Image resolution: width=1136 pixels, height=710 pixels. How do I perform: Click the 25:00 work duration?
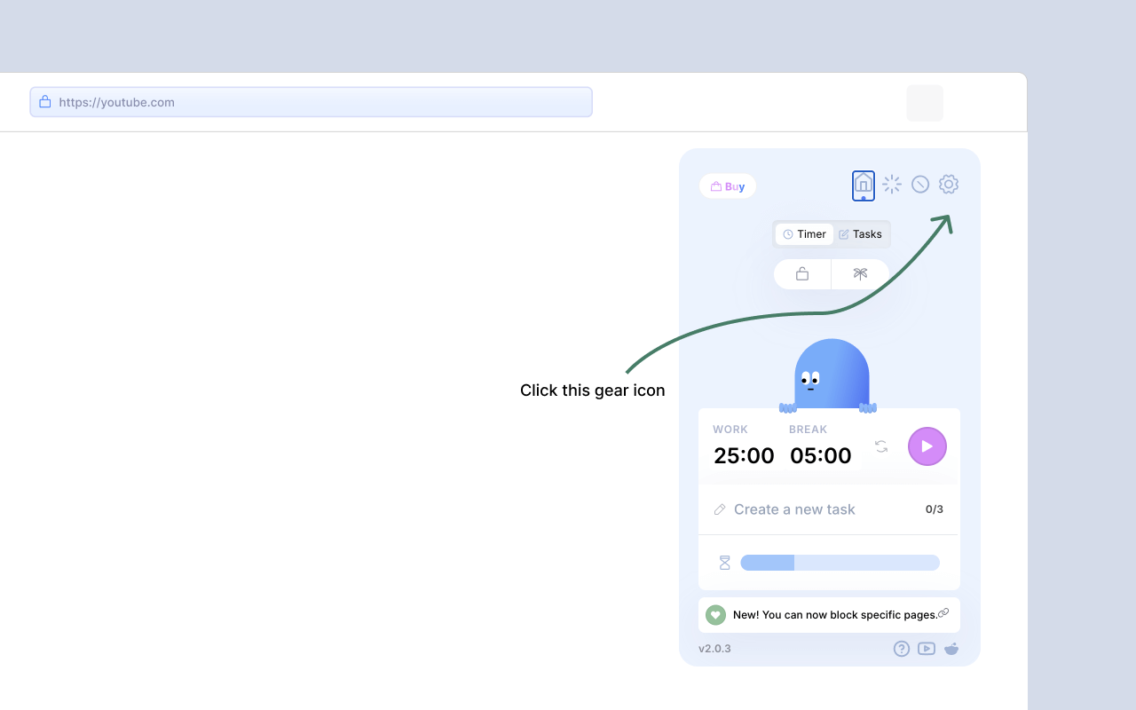point(744,456)
